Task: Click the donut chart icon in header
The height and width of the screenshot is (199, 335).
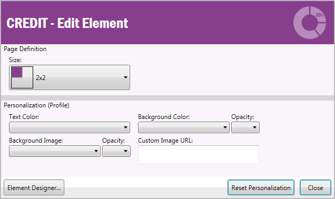Action: coord(310,23)
